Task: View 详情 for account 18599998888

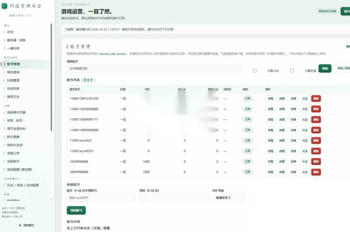Action: [x=270, y=162]
